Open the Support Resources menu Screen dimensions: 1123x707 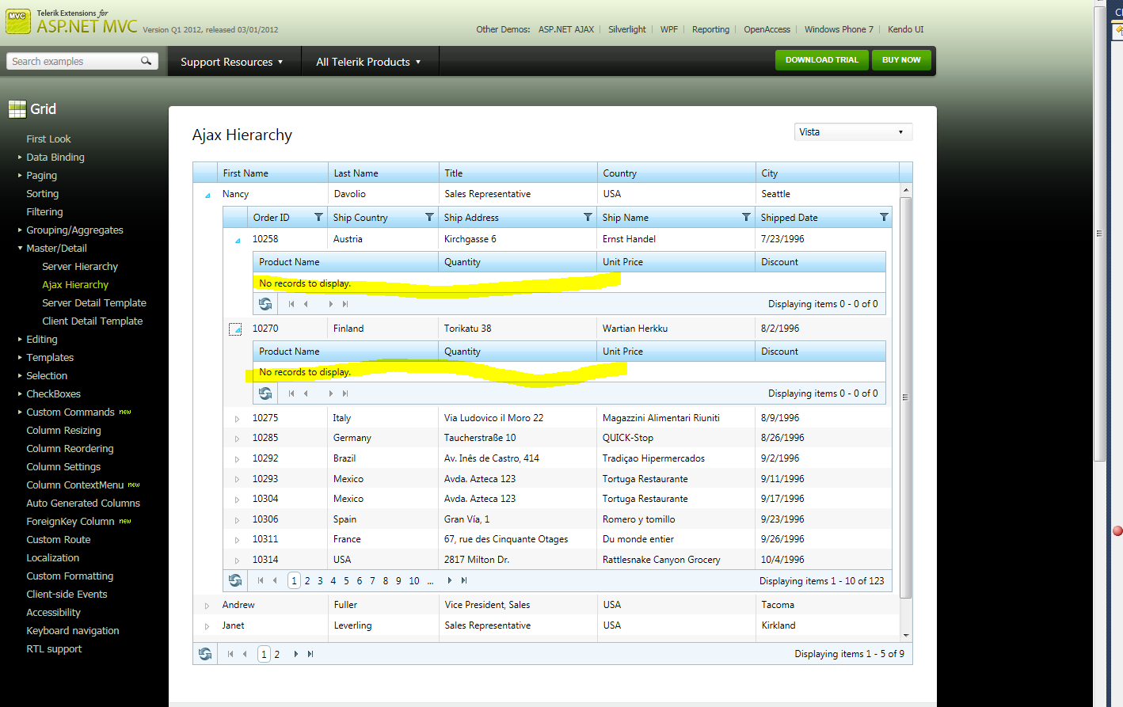tap(232, 62)
